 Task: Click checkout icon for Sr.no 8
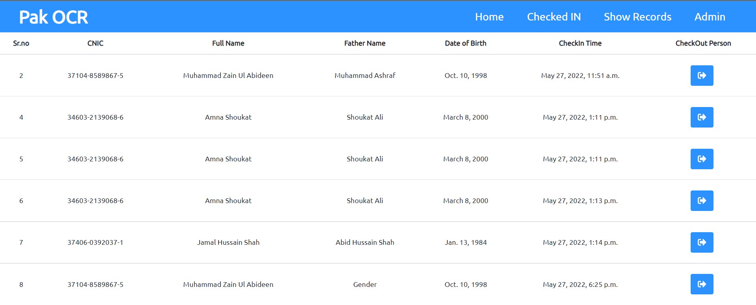pyautogui.click(x=702, y=284)
